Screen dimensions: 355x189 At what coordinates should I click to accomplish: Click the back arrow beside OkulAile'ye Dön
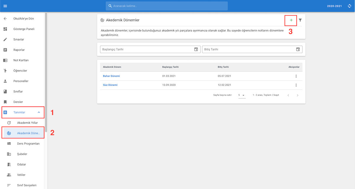(x=5, y=19)
